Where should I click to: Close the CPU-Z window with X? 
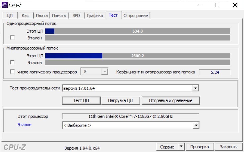point(235,5)
